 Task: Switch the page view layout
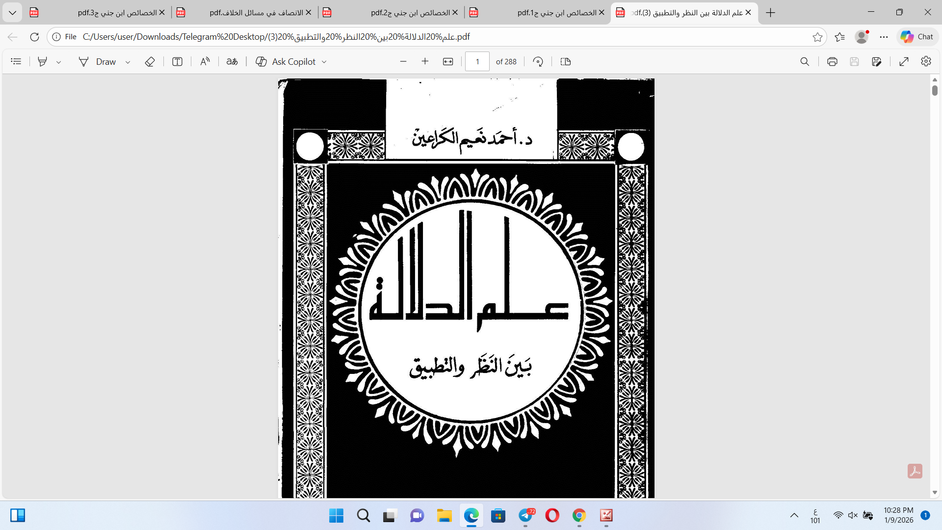coord(566,61)
